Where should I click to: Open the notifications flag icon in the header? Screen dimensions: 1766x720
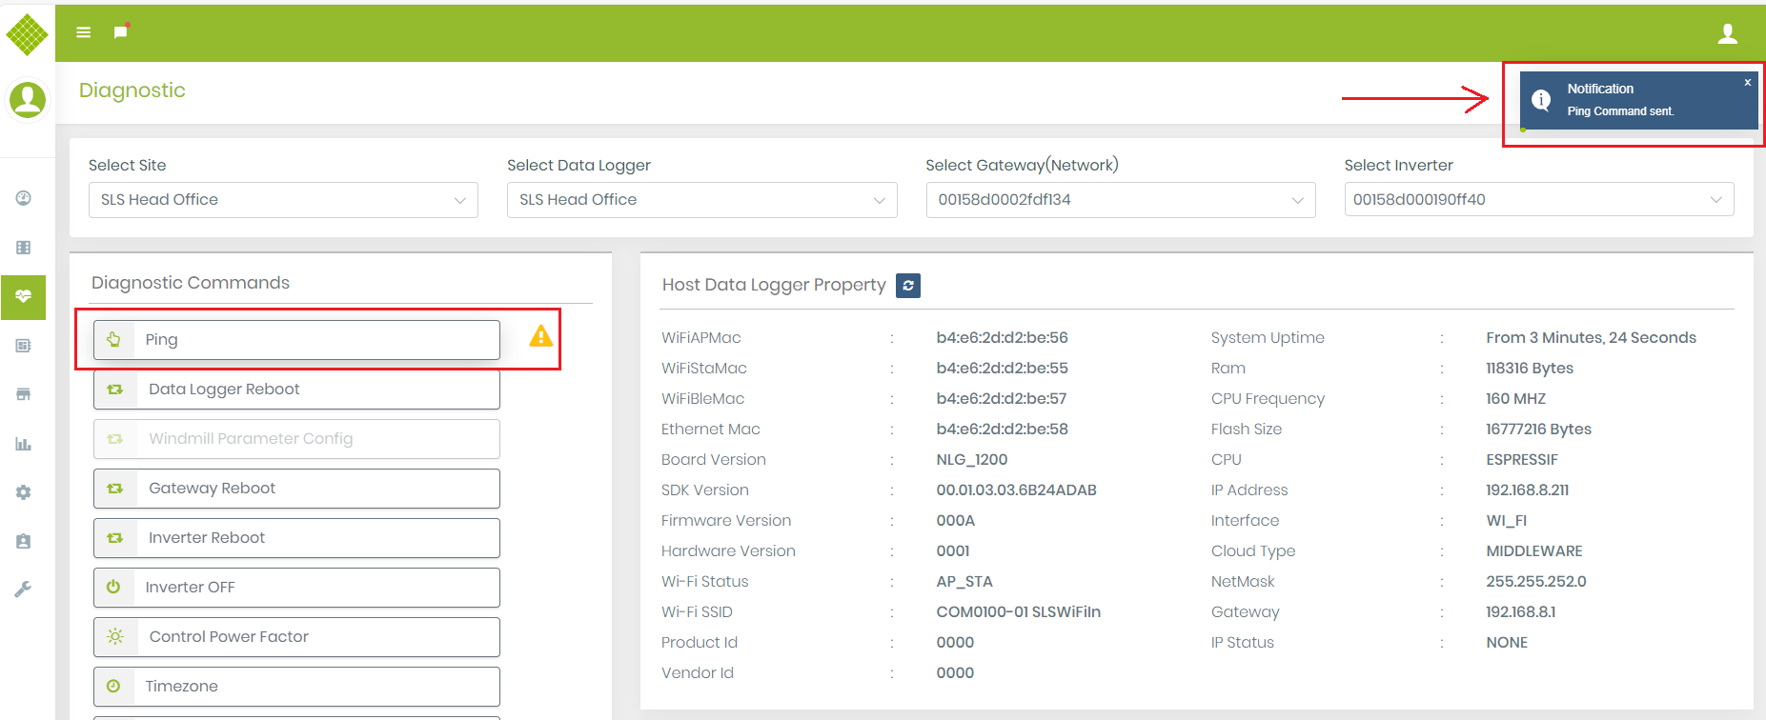[120, 32]
